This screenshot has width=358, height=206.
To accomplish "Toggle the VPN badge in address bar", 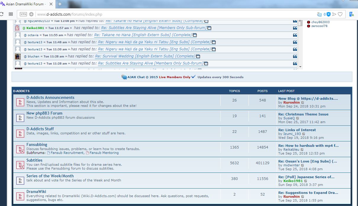I will [23, 14].
